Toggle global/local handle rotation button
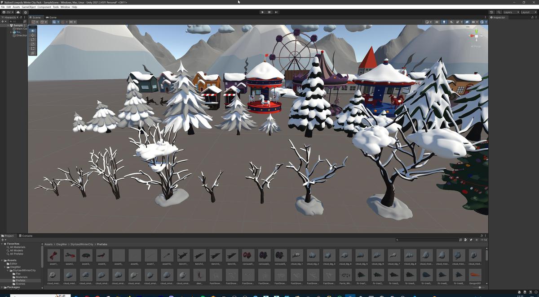 coord(44,22)
